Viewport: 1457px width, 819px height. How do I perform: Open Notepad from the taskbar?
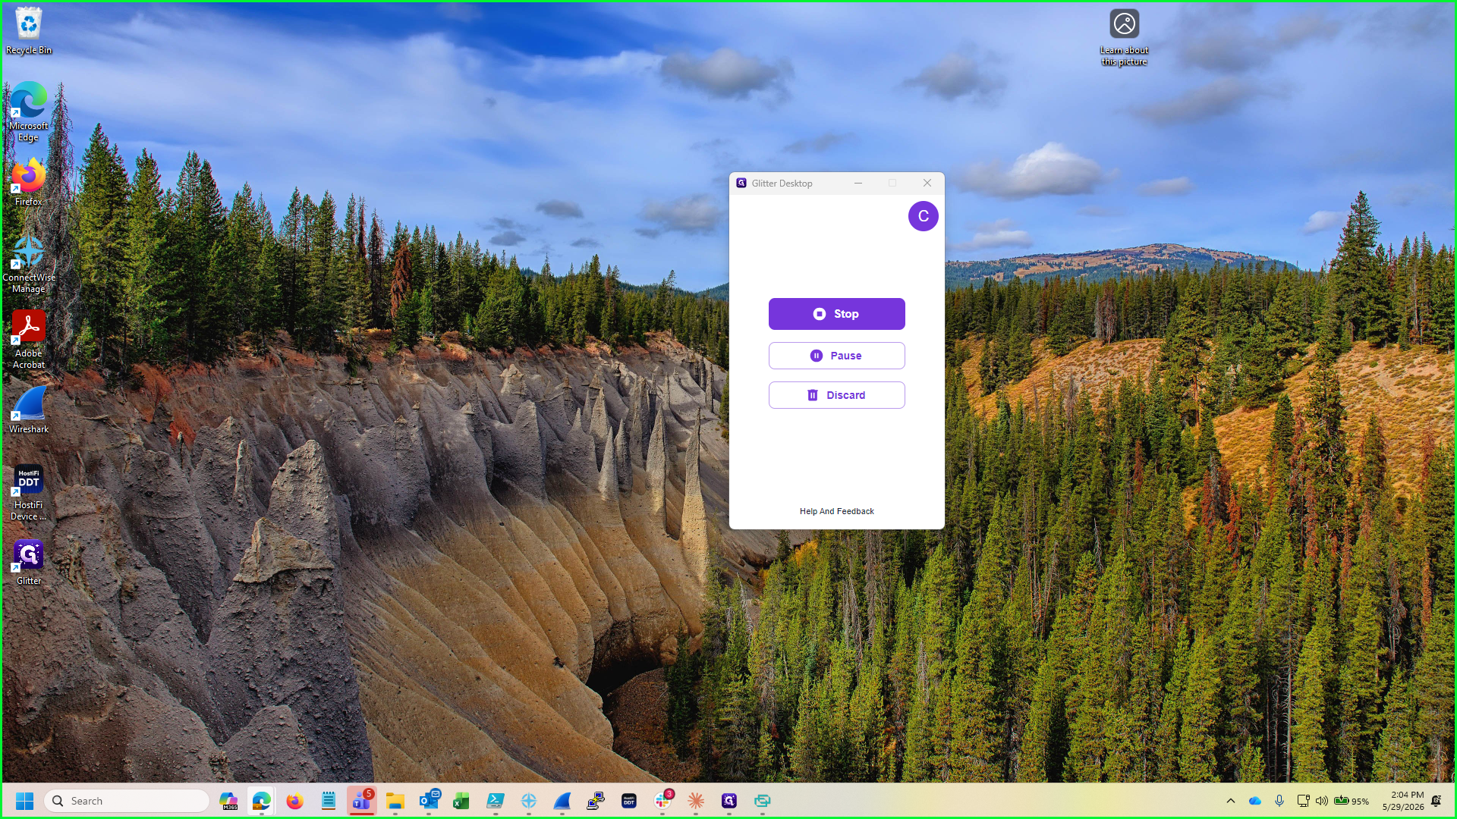(329, 801)
